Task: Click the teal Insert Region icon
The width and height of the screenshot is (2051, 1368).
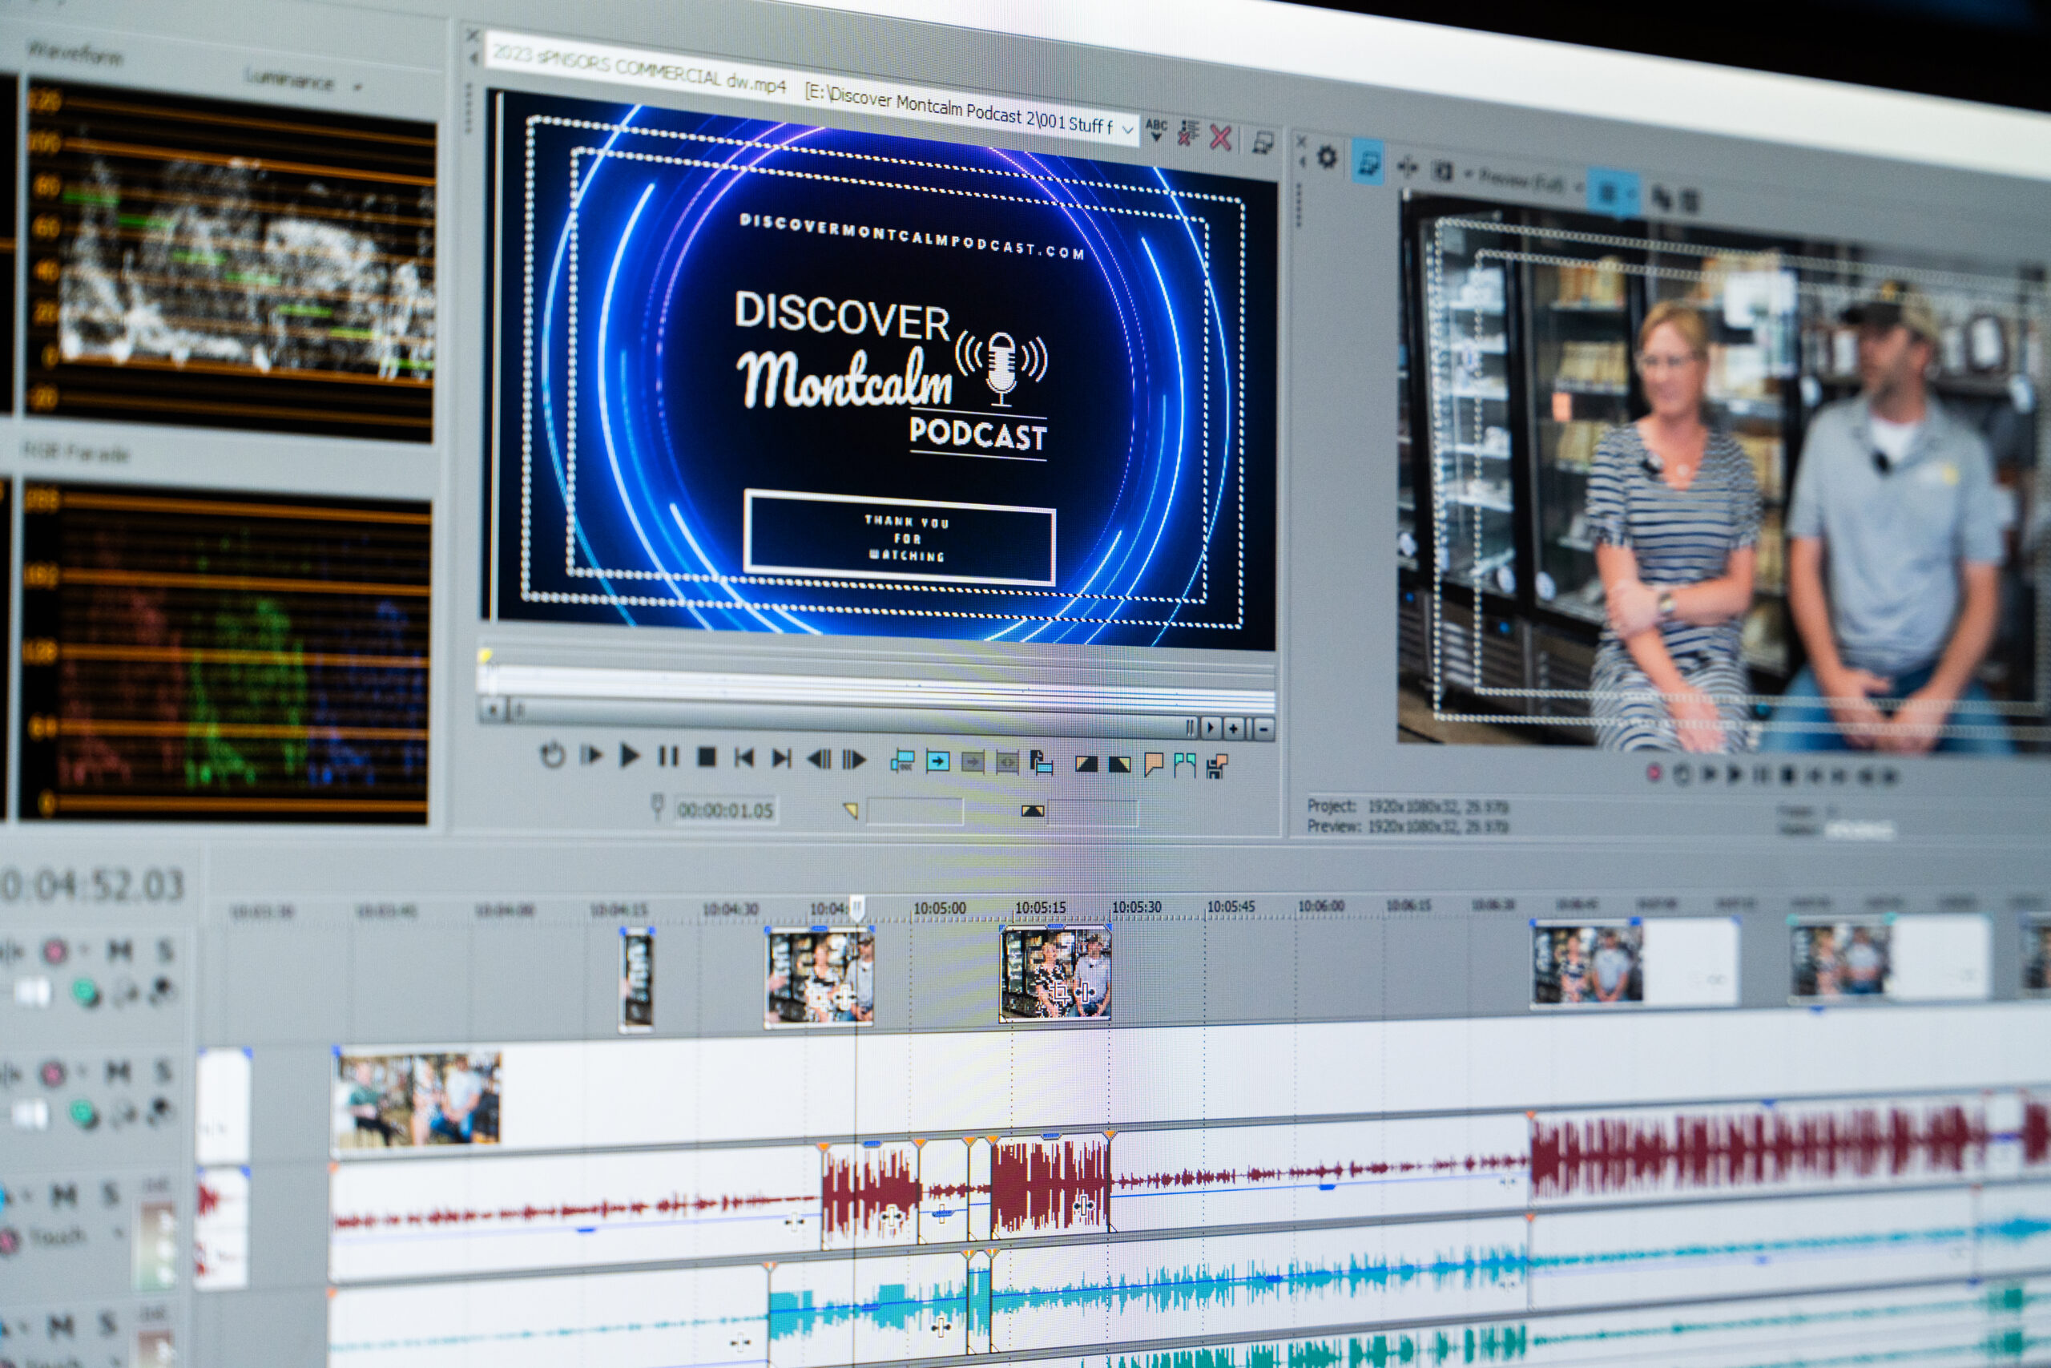Action: point(1184,765)
